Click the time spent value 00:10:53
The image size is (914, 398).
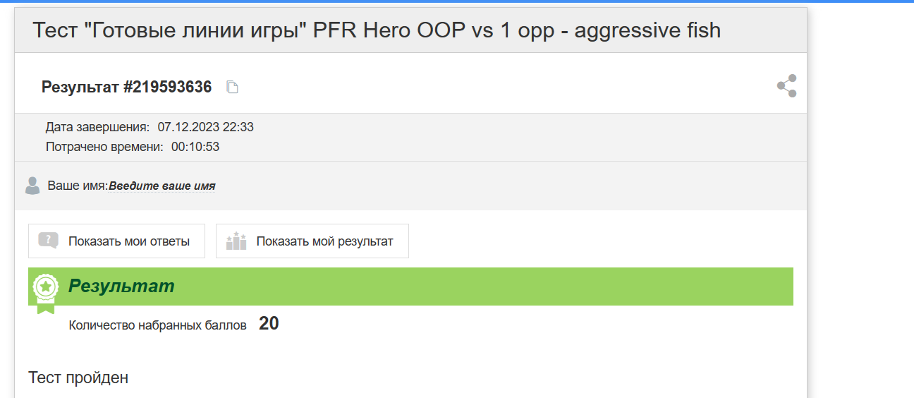195,147
